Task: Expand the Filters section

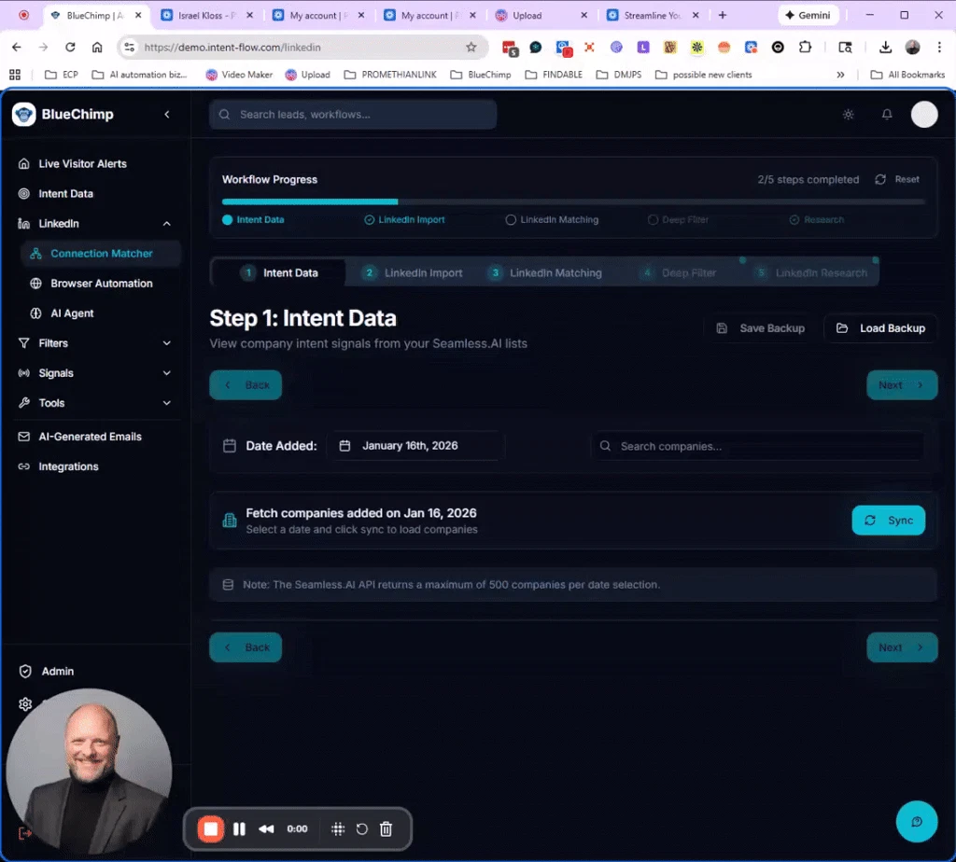Action: click(x=93, y=343)
